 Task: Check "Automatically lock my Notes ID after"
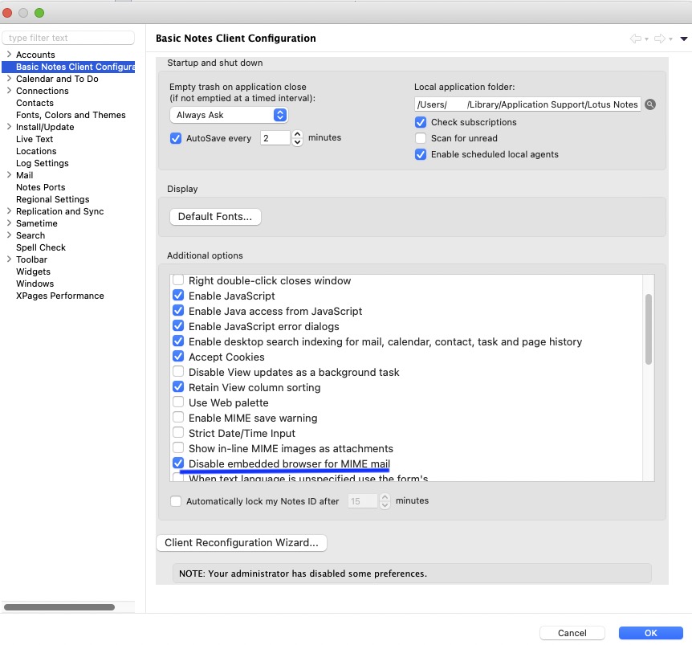click(175, 500)
